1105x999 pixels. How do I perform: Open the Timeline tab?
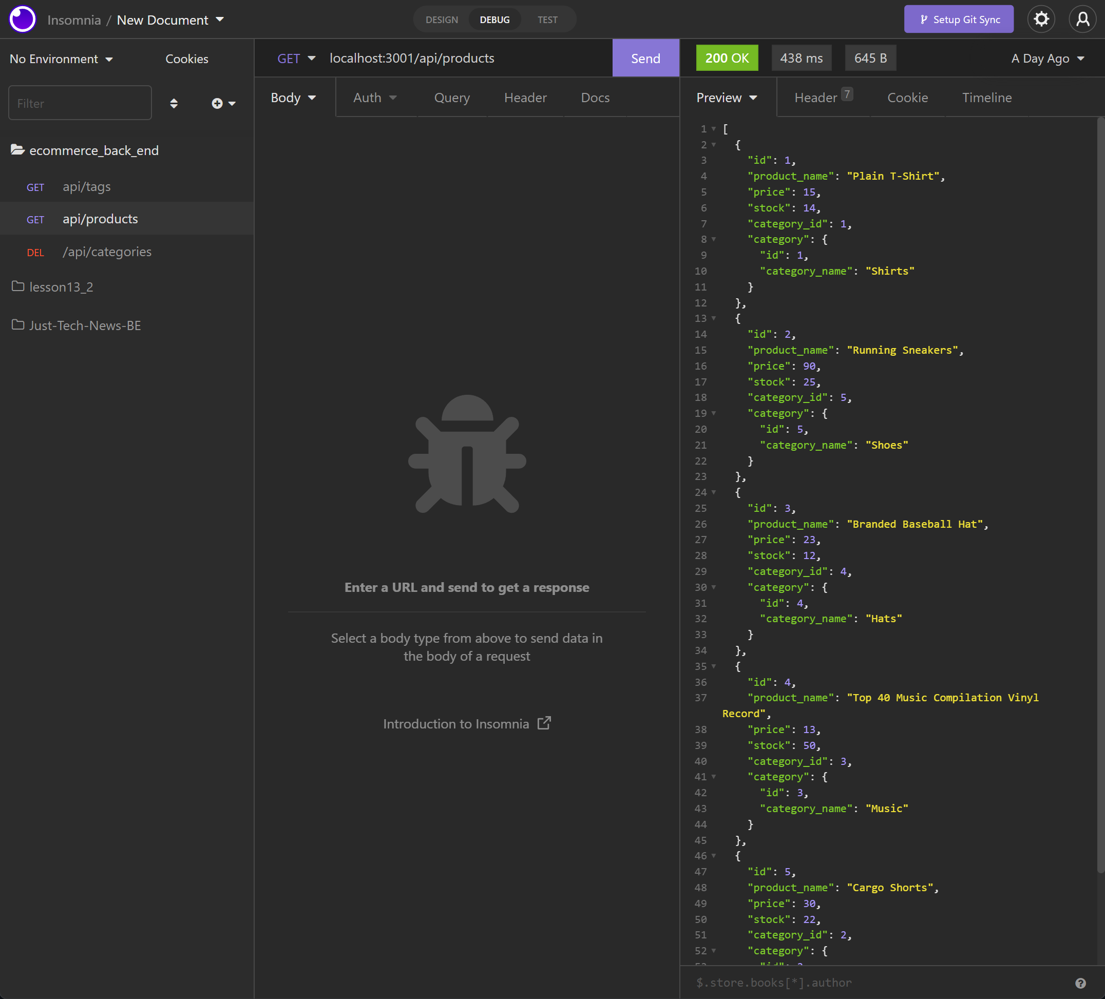pos(986,97)
